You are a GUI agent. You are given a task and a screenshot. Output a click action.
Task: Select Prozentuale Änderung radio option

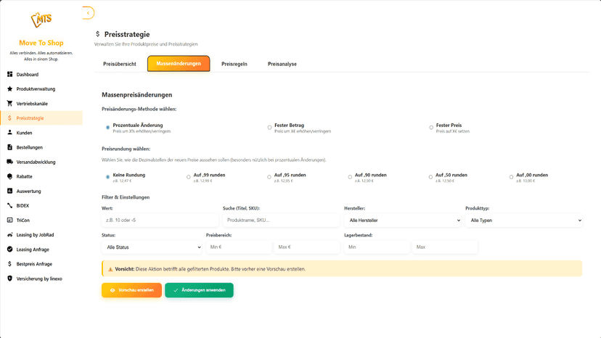point(107,127)
